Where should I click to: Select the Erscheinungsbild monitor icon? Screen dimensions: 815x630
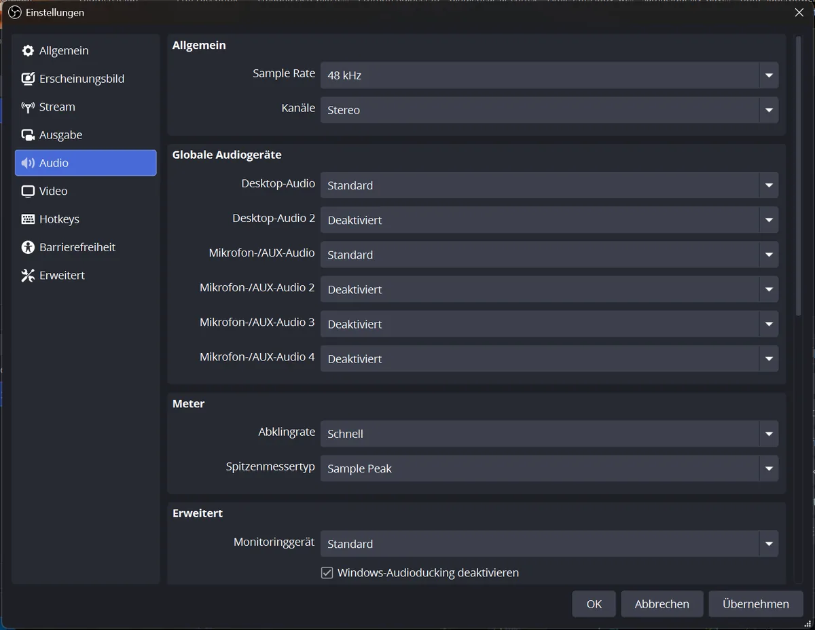coord(28,79)
